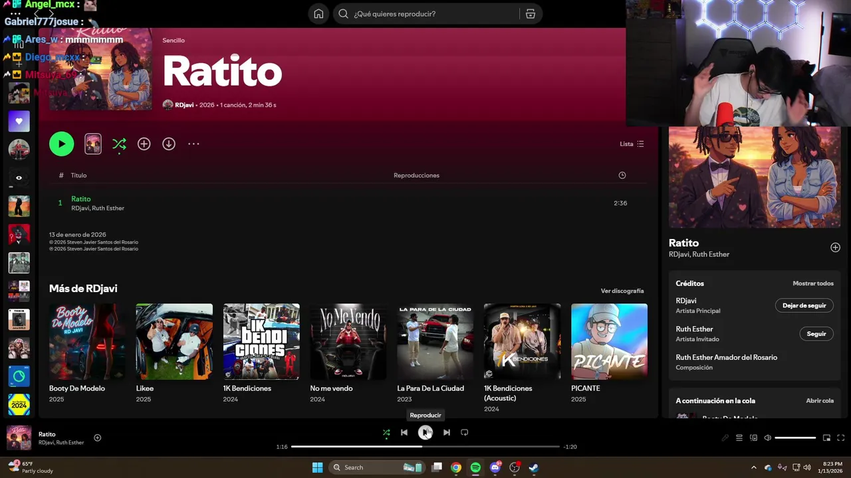Show the queue icon in player bar

pos(739,438)
